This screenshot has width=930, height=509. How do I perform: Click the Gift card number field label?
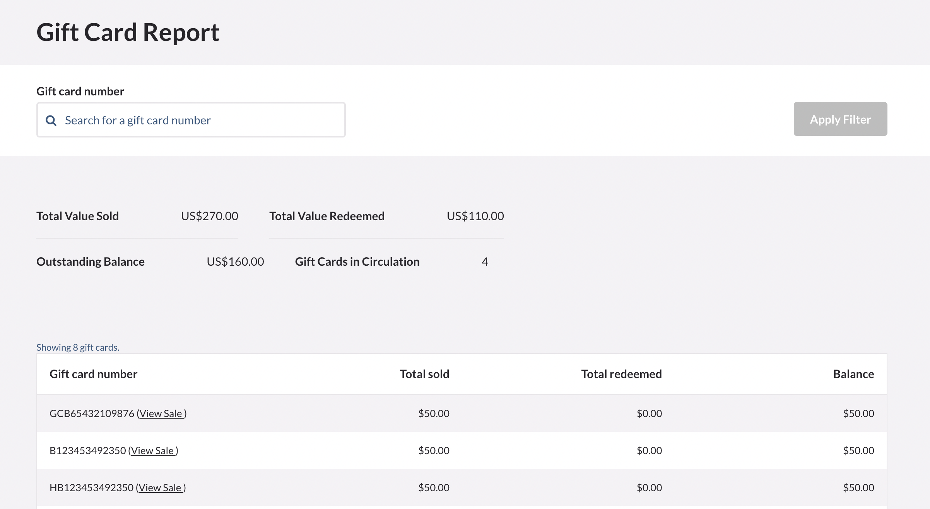point(80,91)
